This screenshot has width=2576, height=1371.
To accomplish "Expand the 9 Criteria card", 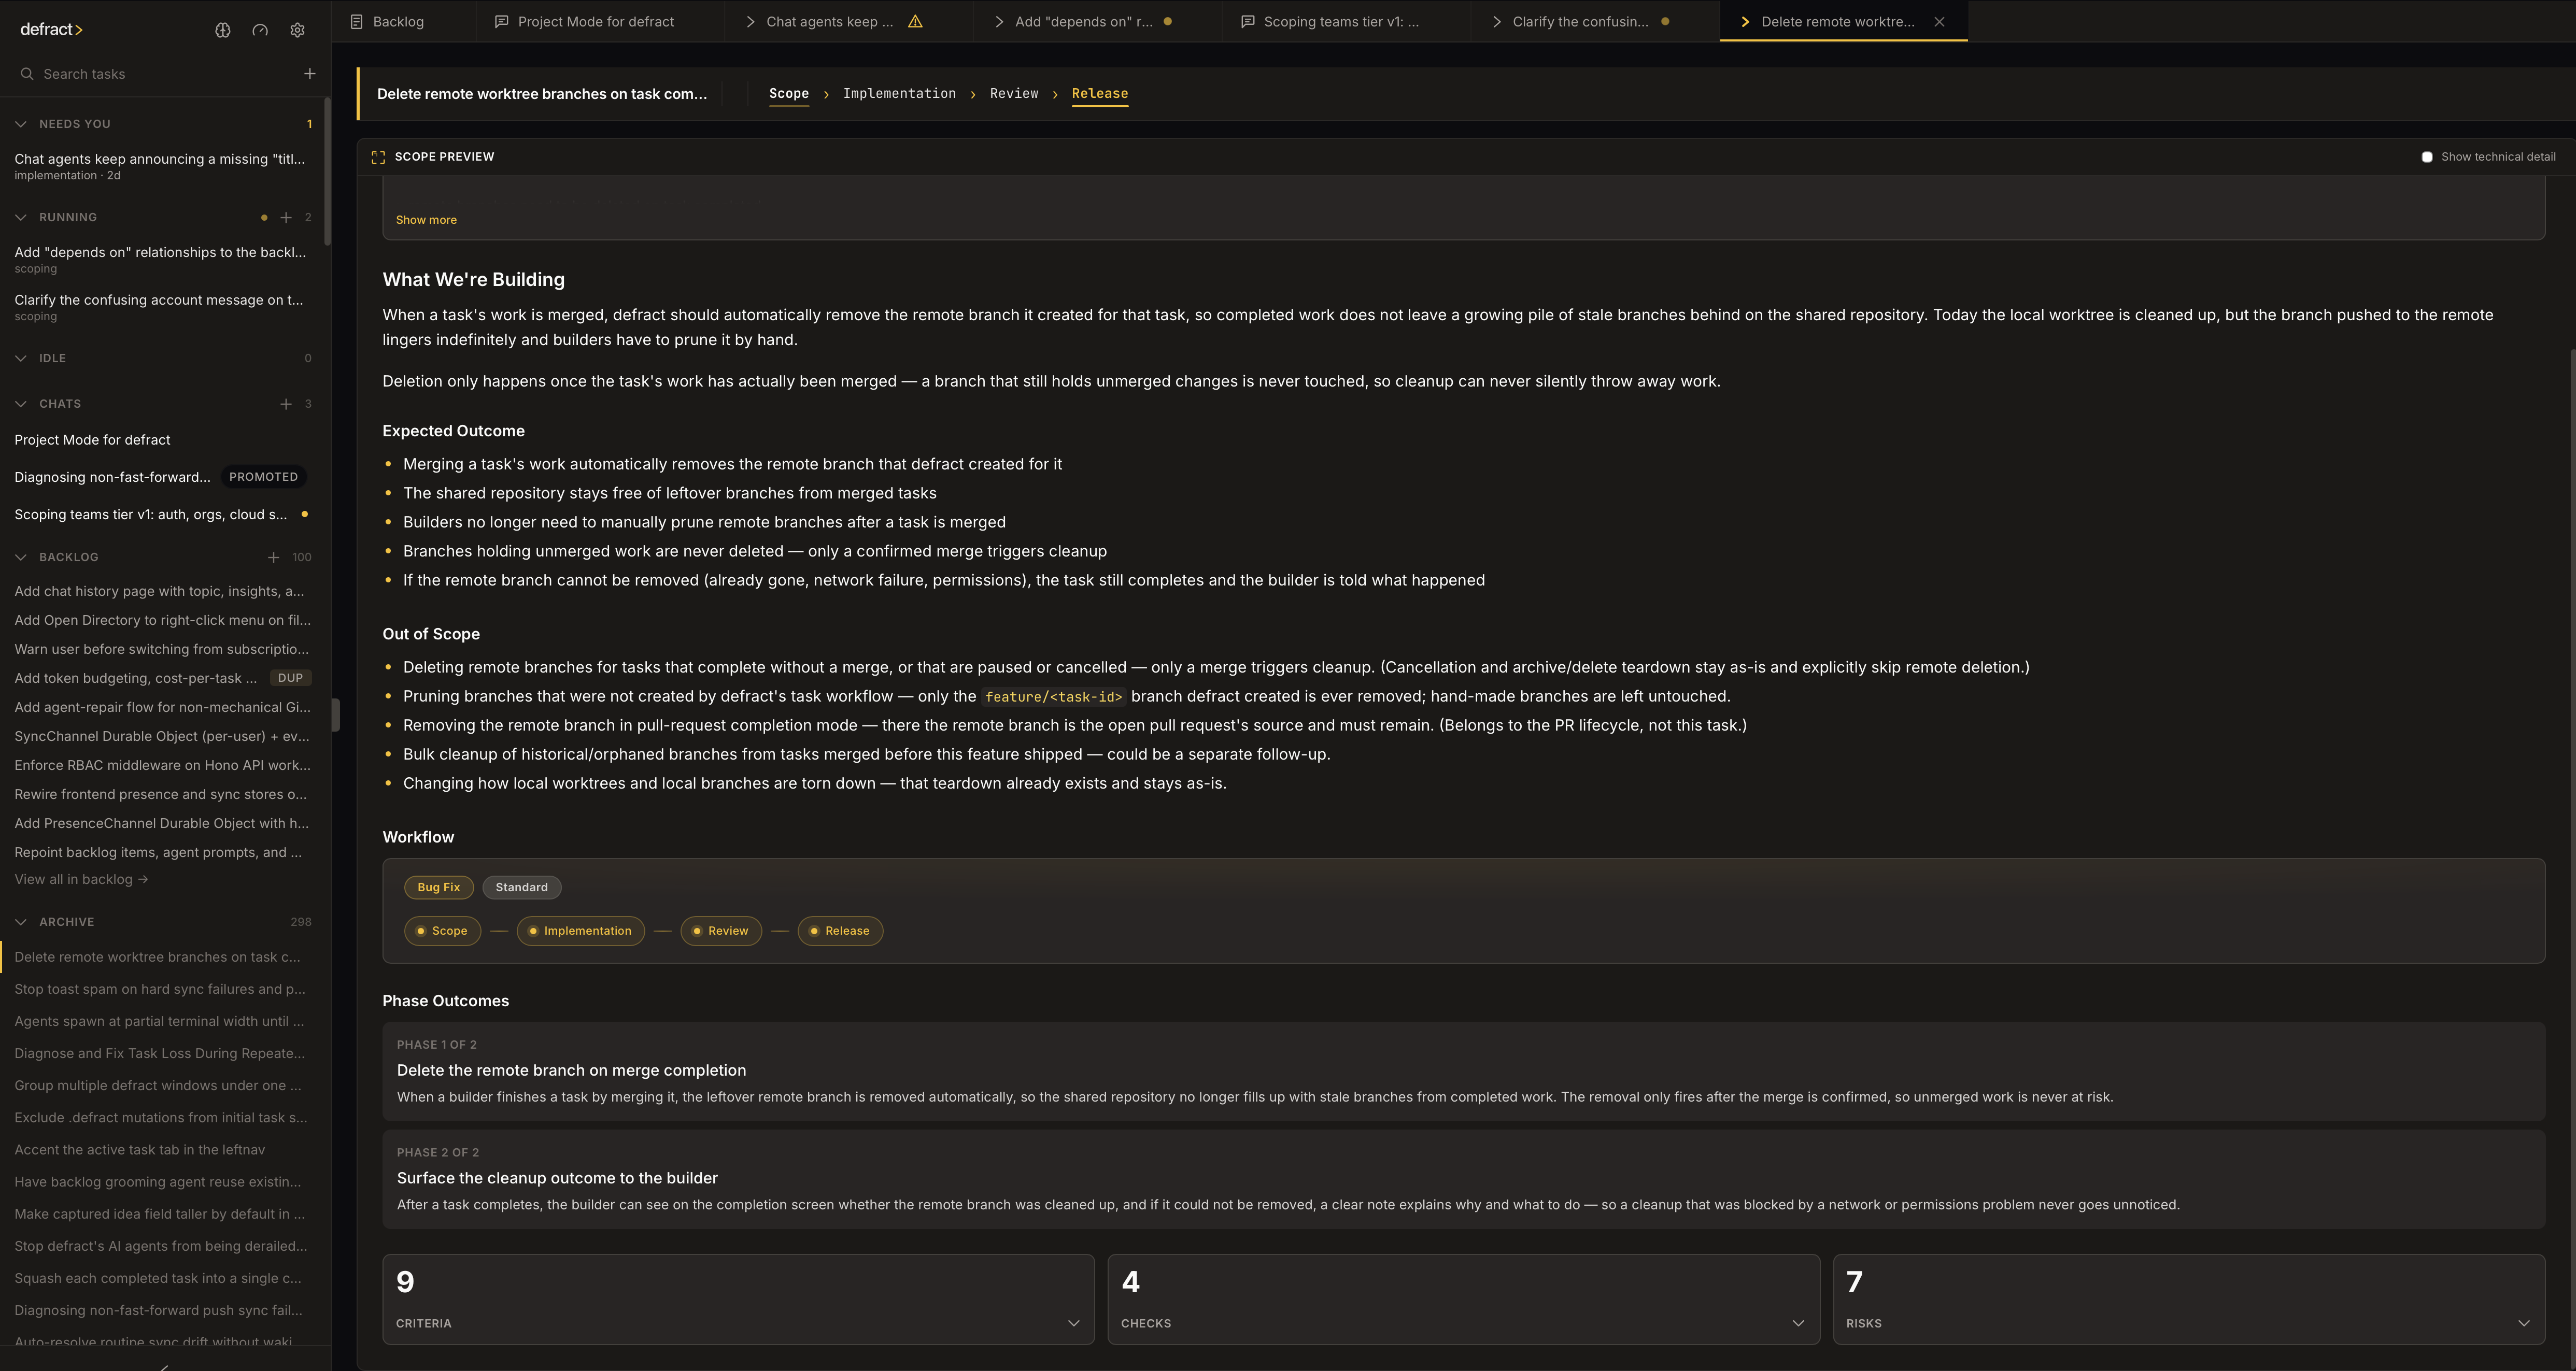I will pos(738,1300).
